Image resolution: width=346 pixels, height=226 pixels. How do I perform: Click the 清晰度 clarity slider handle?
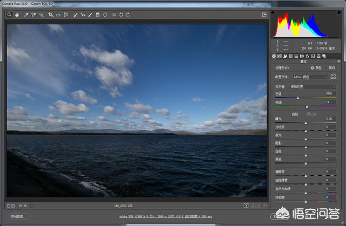(x=306, y=176)
